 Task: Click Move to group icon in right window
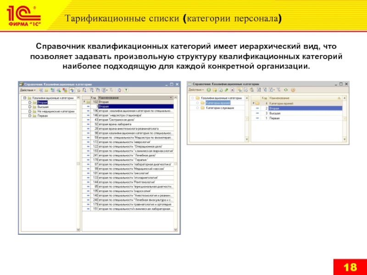[245, 90]
